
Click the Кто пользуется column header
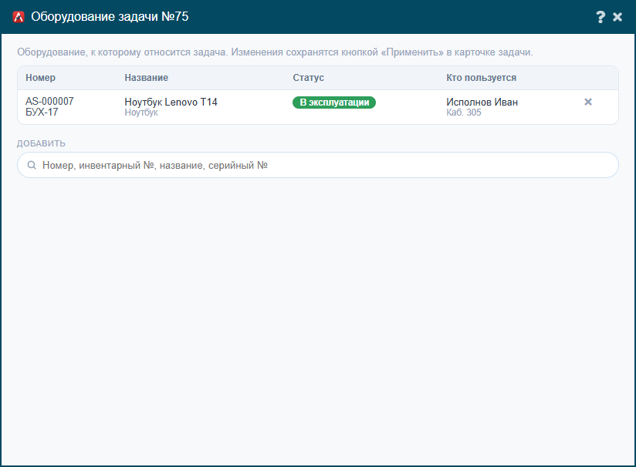point(481,78)
